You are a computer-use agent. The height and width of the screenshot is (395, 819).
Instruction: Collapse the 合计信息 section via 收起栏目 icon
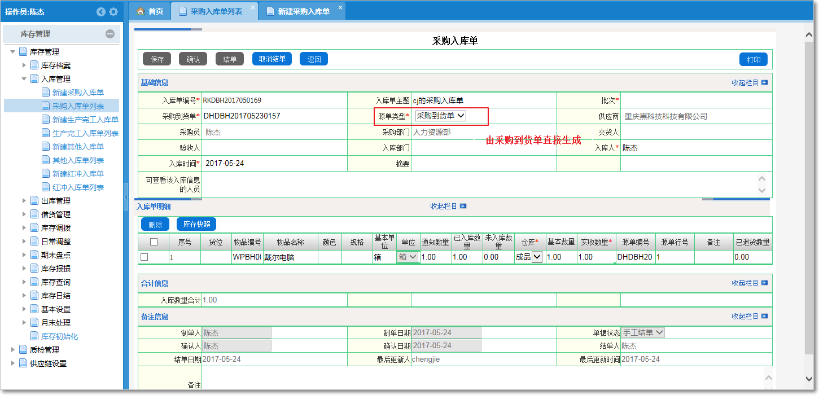[764, 283]
